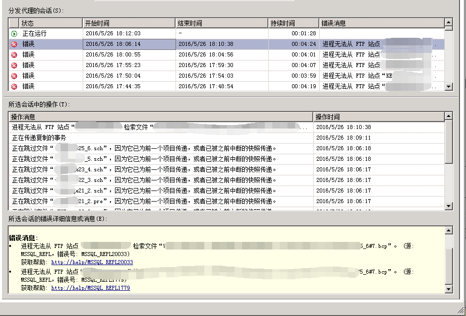The height and width of the screenshot is (316, 466).
Task: Select start time 2016/5/26 18:12:03
Action: point(113,33)
